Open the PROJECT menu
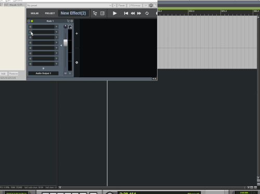Image resolution: width=260 pixels, height=194 pixels. tap(50, 13)
